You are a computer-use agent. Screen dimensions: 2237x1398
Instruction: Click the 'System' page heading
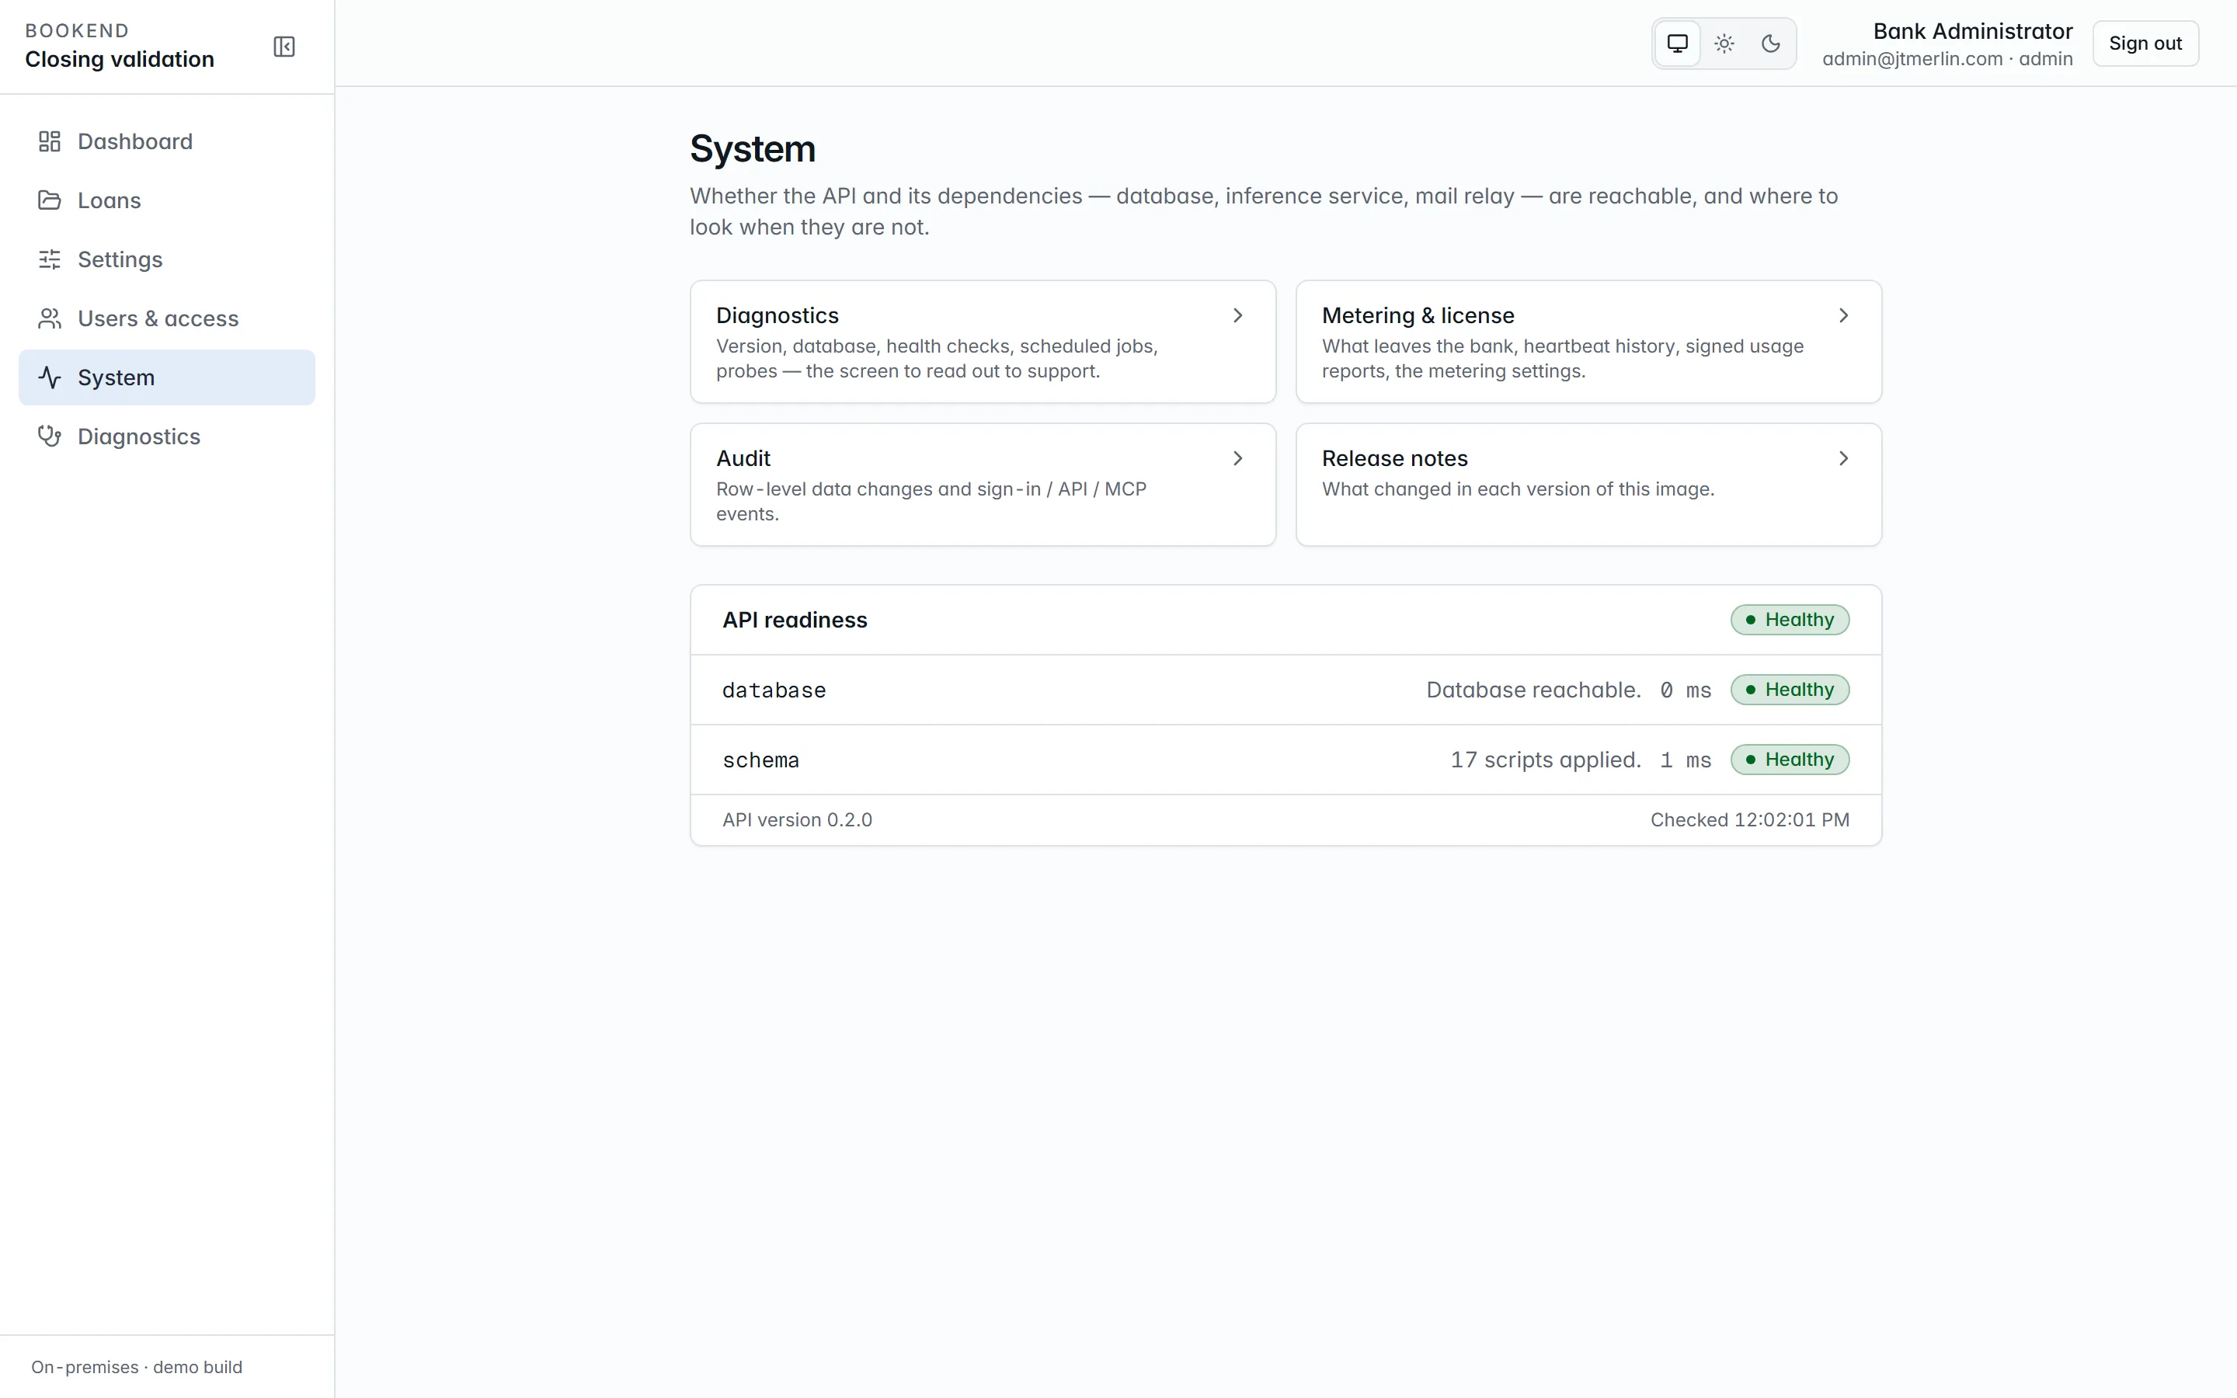[753, 149]
